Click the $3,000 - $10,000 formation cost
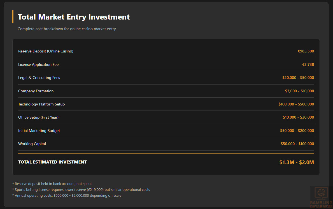 click(299, 91)
